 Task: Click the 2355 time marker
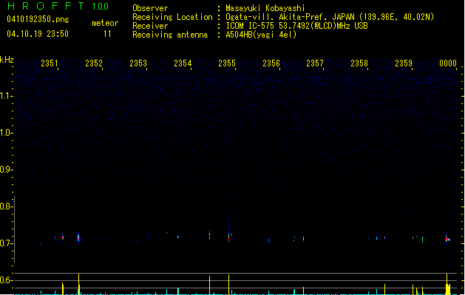(227, 63)
